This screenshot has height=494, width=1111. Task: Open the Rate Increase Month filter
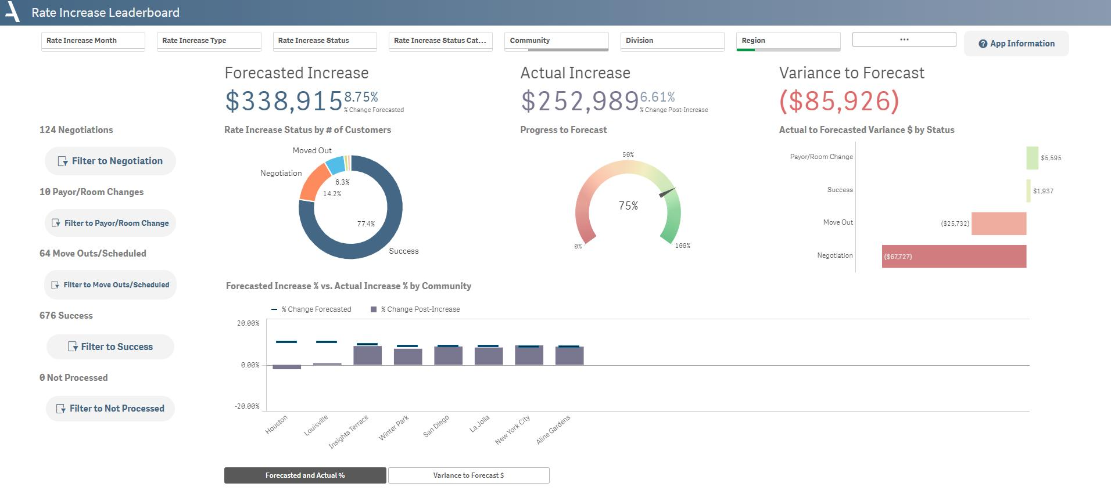click(93, 41)
